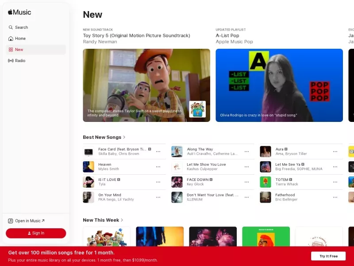The width and height of the screenshot is (354, 266).
Task: Open Toy Story album in New This Week
Action: point(107,236)
